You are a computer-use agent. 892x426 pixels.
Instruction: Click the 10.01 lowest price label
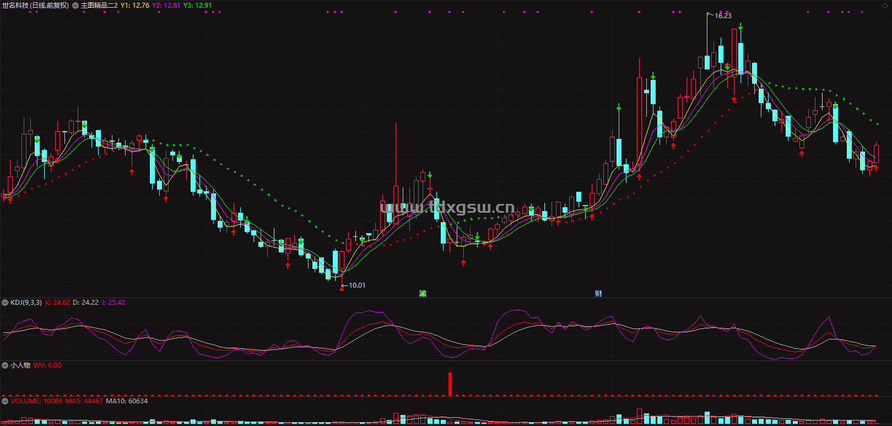point(357,285)
